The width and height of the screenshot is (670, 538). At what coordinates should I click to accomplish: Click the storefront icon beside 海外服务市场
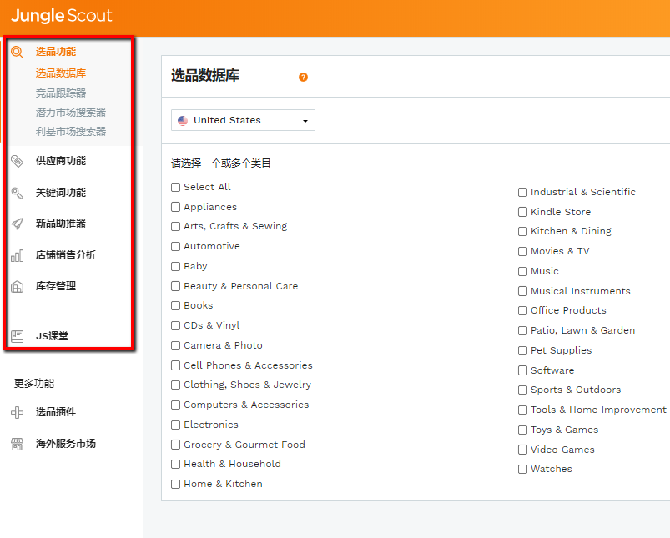coord(18,443)
